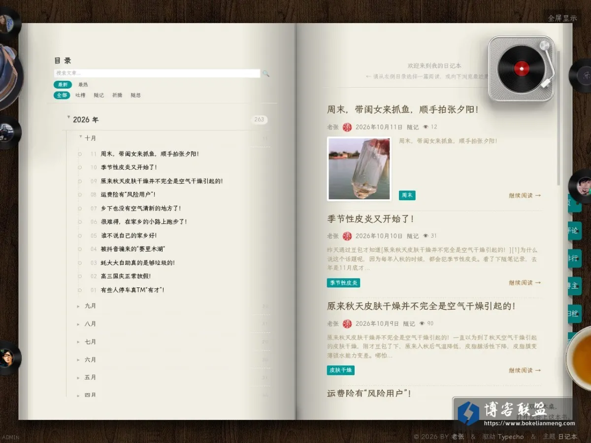Click the eye views icon showing 90
The height and width of the screenshot is (443, 591).
(x=422, y=323)
